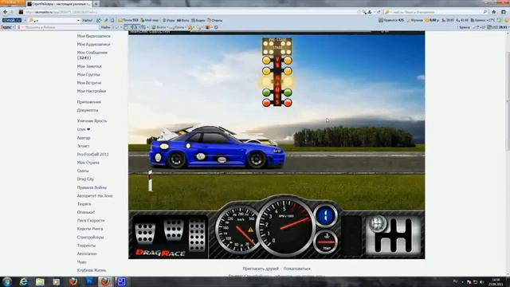Open Короли Ринга app link
This screenshot has width=510, height=287.
(90, 229)
